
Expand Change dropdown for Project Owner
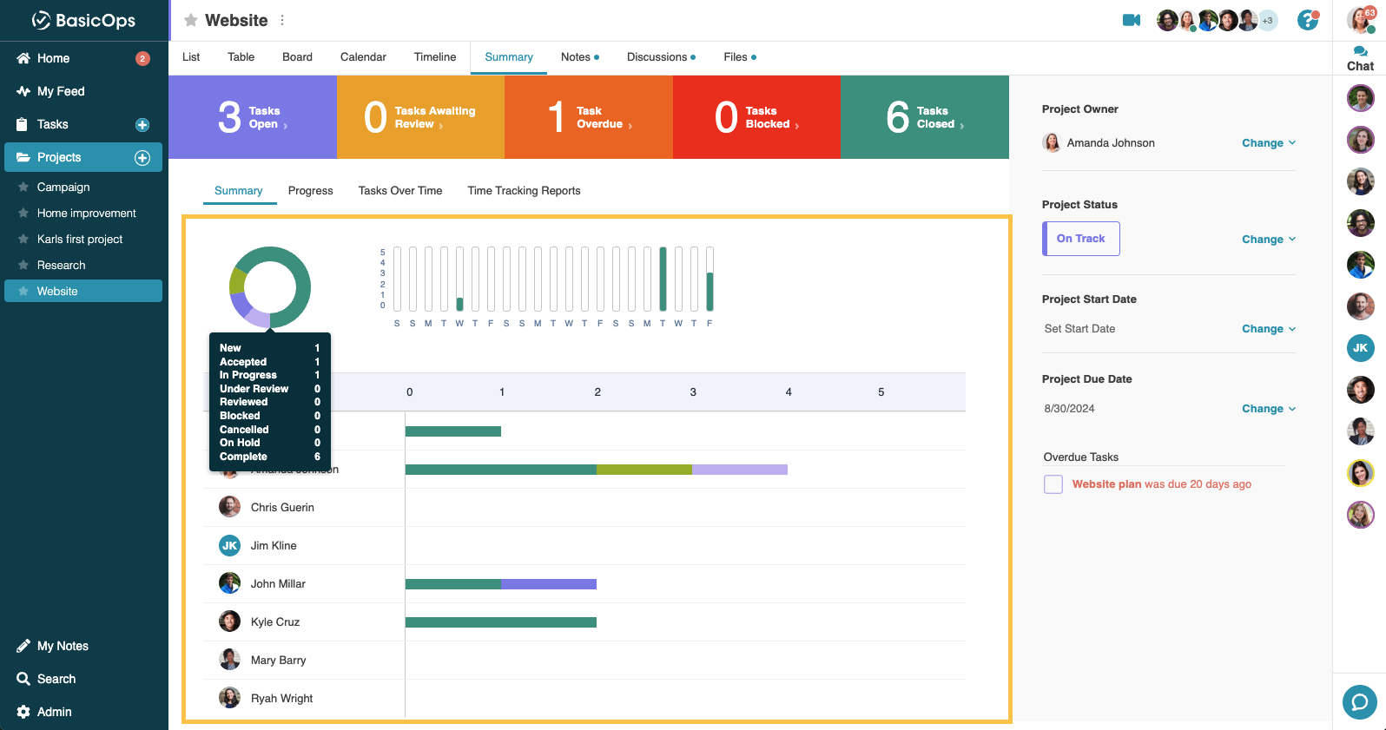pos(1268,143)
